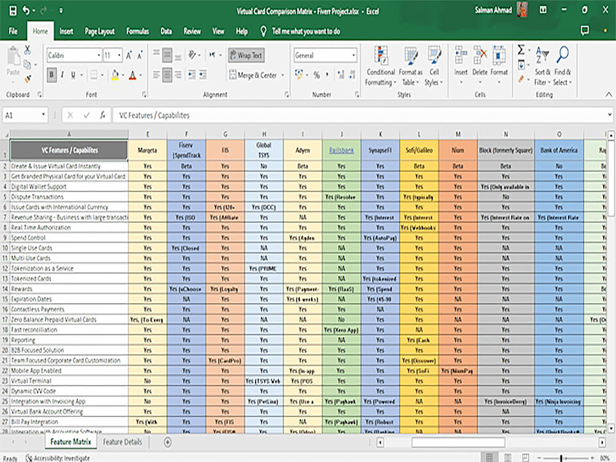Toggle Bold formatting button
The width and height of the screenshot is (616, 462).
52,75
